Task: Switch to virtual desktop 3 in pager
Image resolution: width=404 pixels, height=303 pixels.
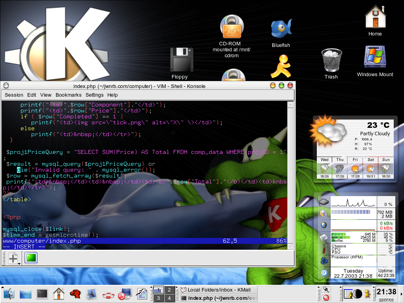Action: tap(159, 298)
